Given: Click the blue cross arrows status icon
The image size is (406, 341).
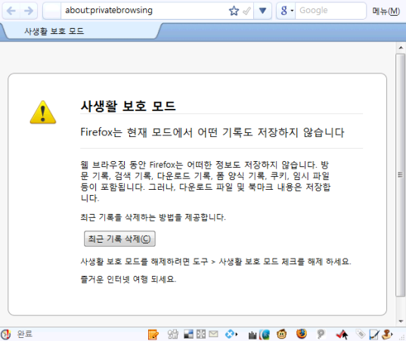Looking at the screenshot, I should point(231,334).
